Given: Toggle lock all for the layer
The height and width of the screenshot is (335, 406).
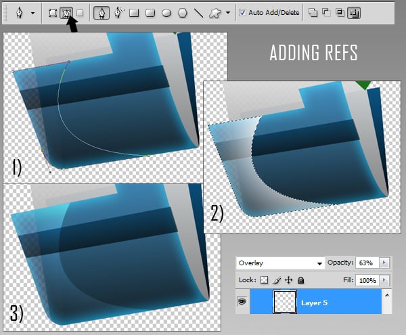Looking at the screenshot, I should pyautogui.click(x=300, y=279).
